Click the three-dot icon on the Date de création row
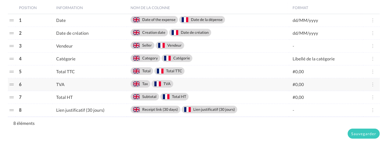 pos(373,33)
